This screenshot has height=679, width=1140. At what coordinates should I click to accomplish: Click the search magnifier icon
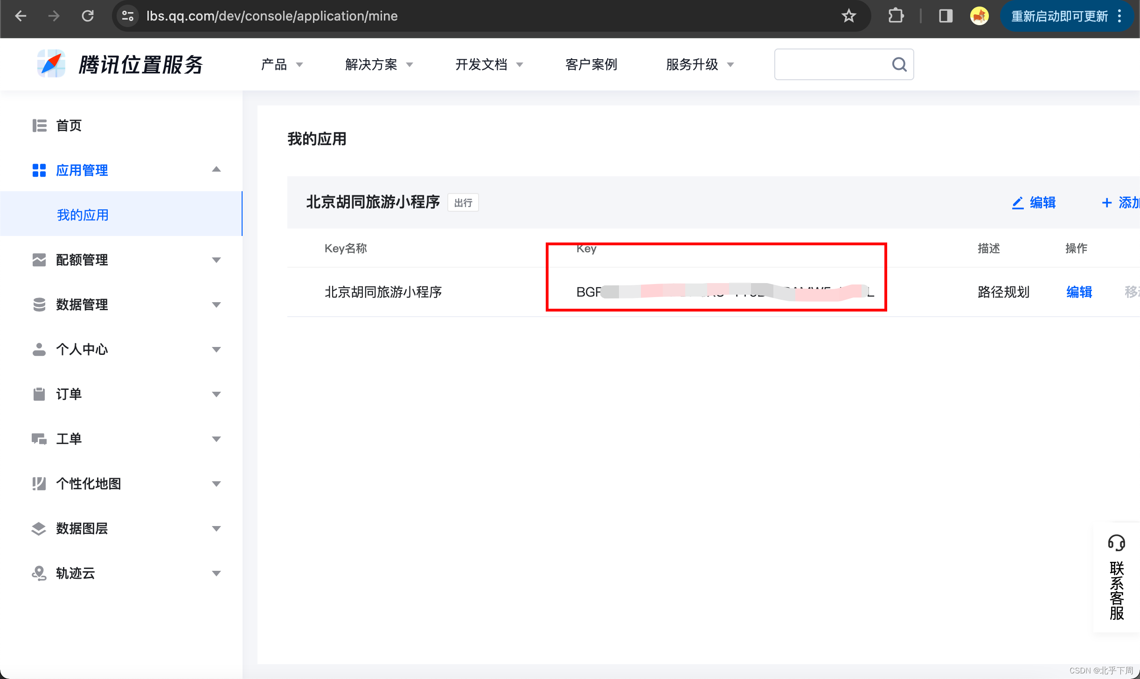click(x=899, y=64)
